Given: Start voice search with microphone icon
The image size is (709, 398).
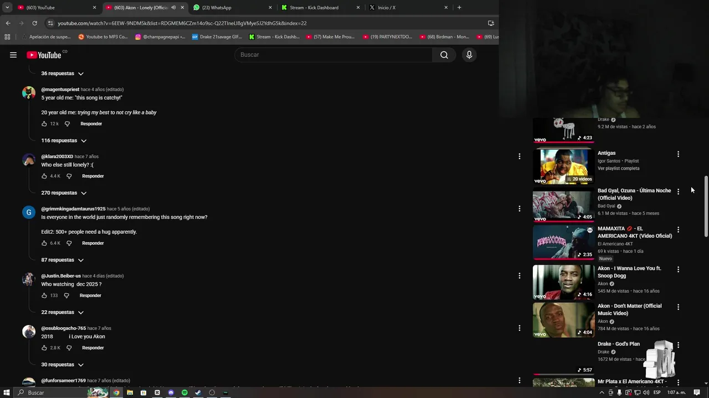Looking at the screenshot, I should 469,55.
